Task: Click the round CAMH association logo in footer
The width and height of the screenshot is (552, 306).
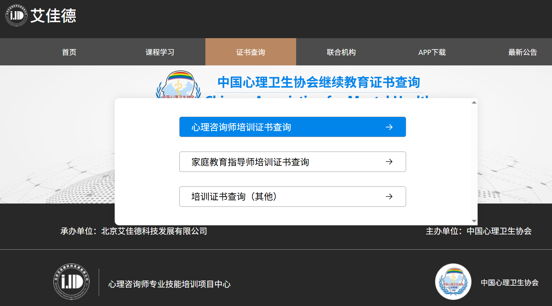Action: pyautogui.click(x=453, y=282)
